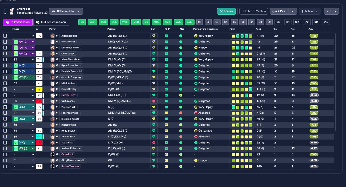Click Hold Team Meeting

point(254,11)
